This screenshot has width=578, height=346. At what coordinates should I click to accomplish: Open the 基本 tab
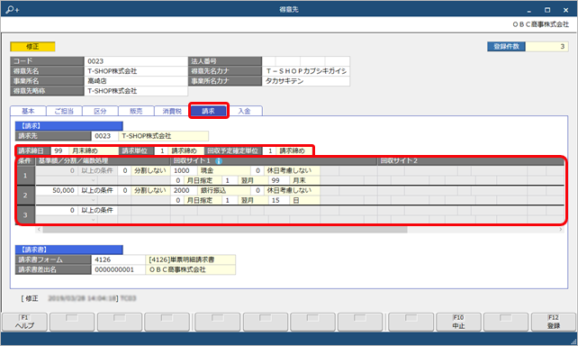tap(28, 111)
